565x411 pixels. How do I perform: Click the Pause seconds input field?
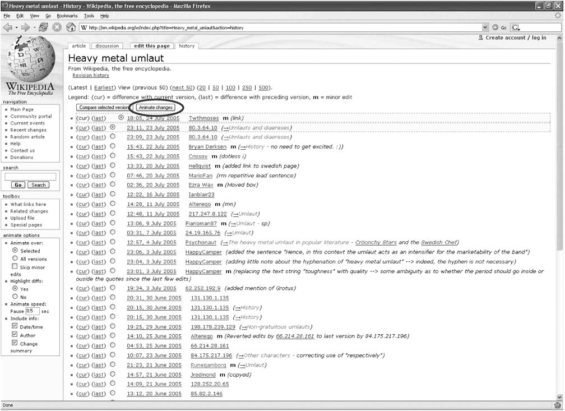click(x=32, y=311)
